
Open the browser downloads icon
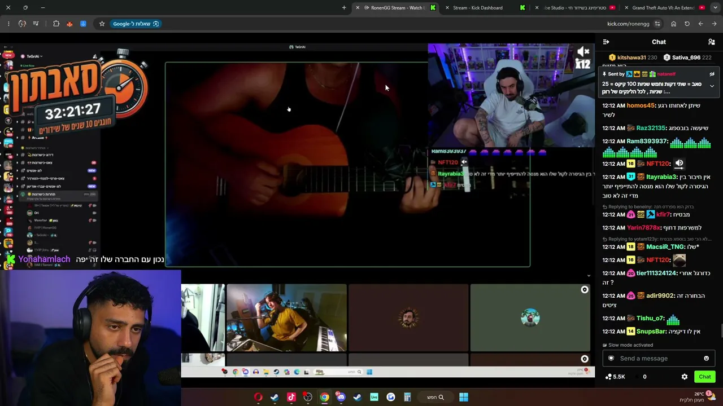[x=83, y=24]
